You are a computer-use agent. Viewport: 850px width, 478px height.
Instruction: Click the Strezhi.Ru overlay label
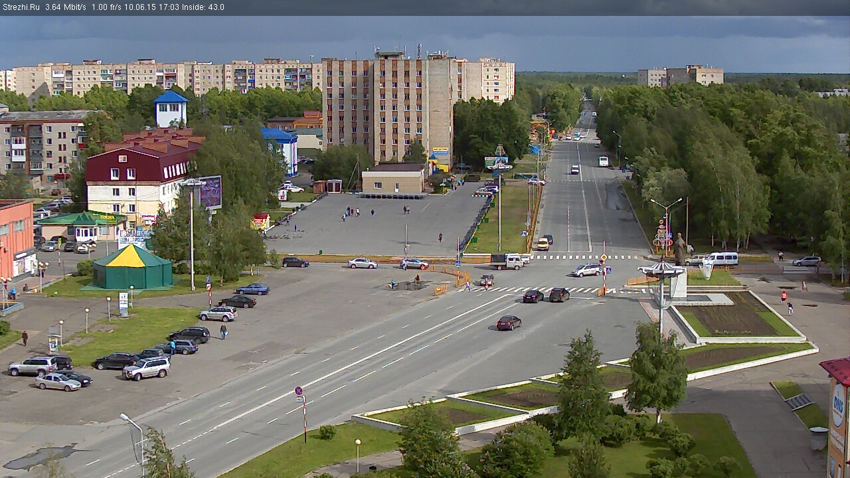click(x=21, y=7)
